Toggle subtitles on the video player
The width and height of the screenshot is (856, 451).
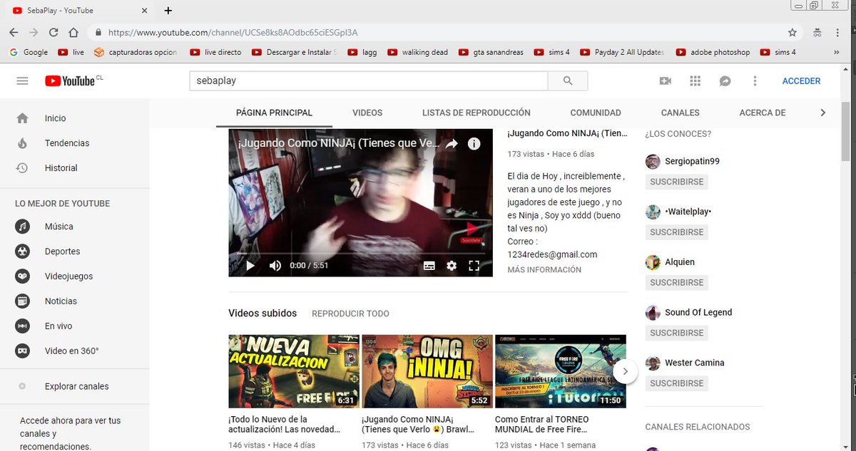pyautogui.click(x=429, y=266)
